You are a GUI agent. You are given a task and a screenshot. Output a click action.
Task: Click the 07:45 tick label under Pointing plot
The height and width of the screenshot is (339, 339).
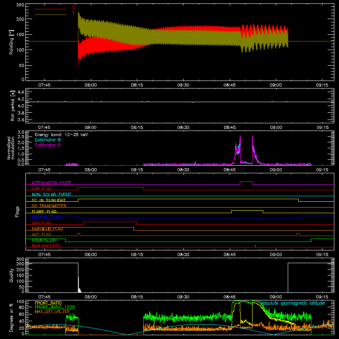(x=44, y=85)
